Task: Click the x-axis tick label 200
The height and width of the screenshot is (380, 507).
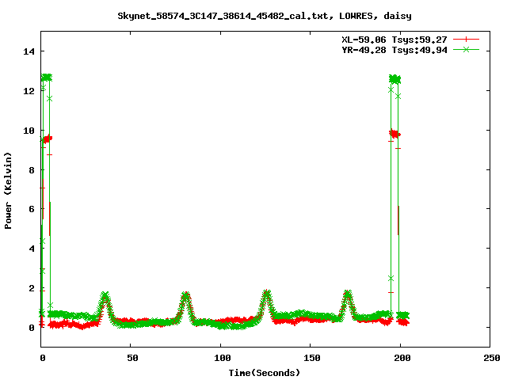Action: (402, 358)
